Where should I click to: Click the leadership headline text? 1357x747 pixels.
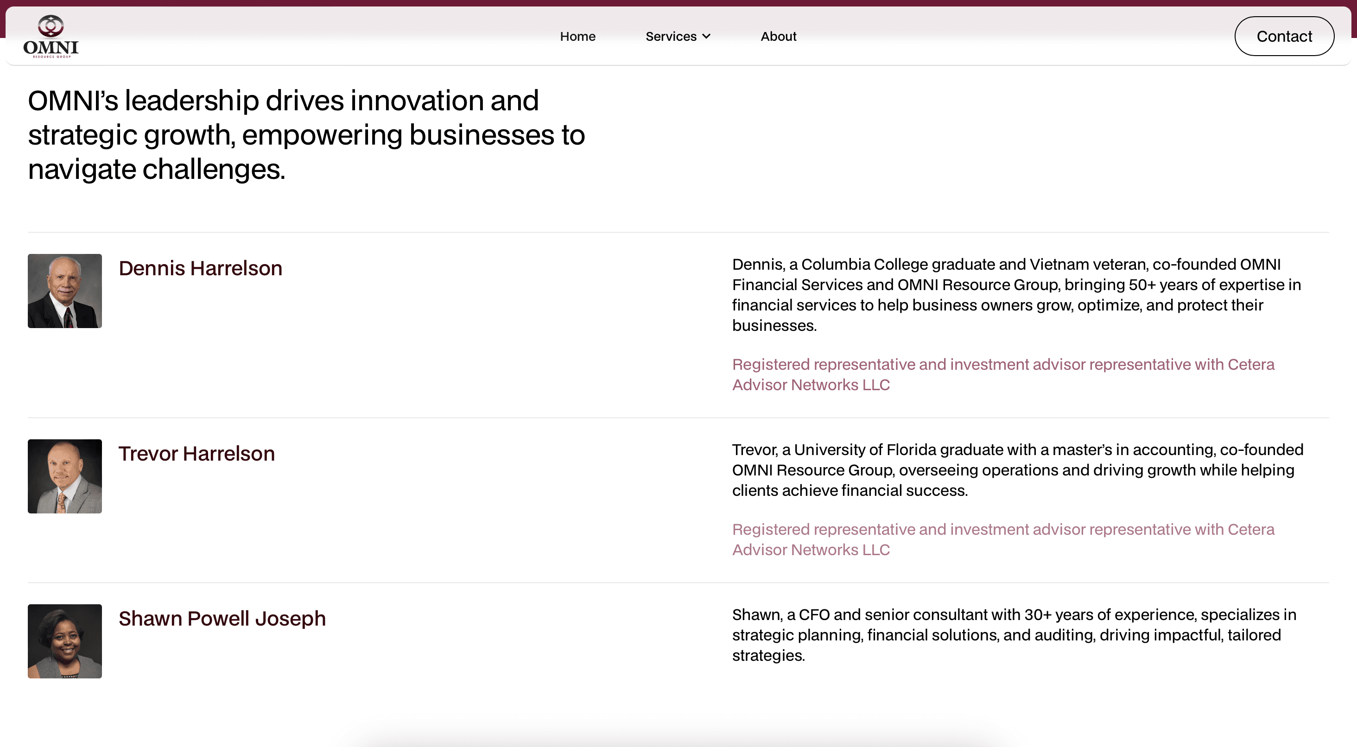click(305, 135)
